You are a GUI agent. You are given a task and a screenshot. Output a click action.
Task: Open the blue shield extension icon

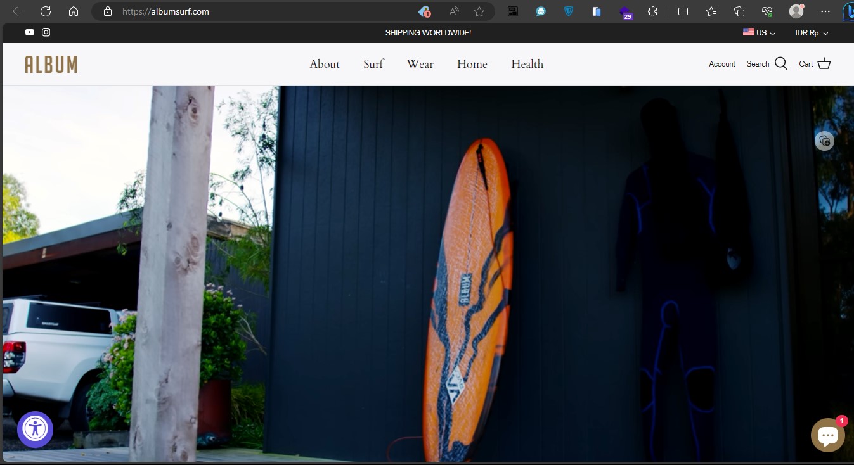(569, 11)
